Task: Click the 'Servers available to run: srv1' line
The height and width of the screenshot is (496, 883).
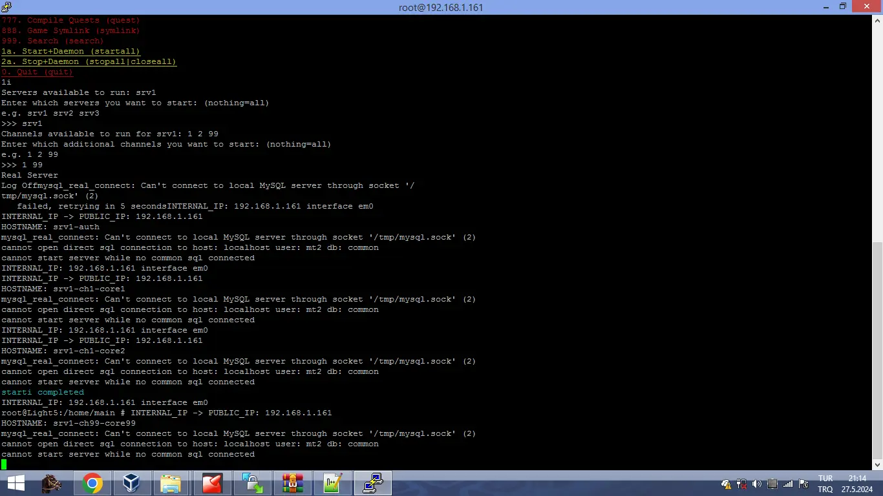Action: 78,92
